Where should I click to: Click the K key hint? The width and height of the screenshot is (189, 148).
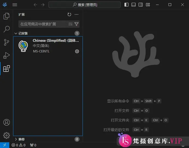[x=146, y=120]
